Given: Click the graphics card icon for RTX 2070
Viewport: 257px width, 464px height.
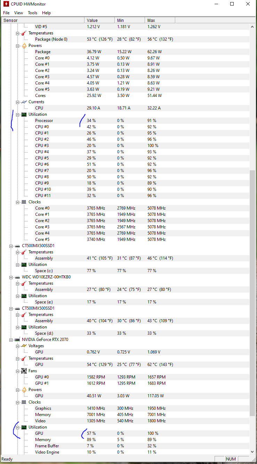Looking at the screenshot, I should point(17,340).
